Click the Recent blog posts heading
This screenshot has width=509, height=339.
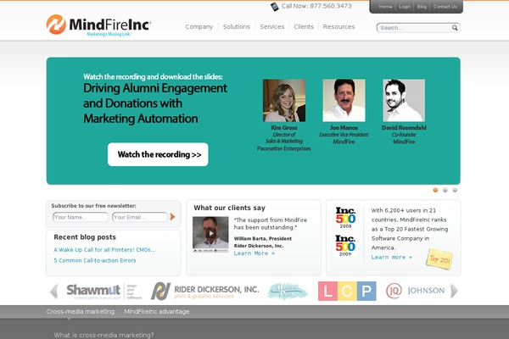click(x=85, y=237)
